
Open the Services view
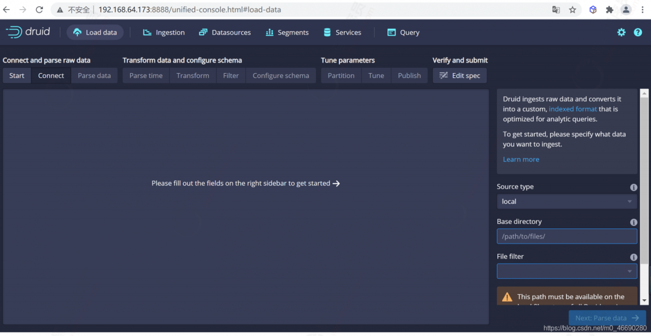tap(342, 33)
